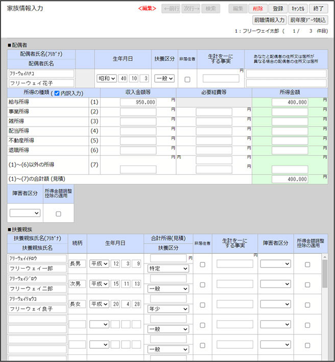Toggle the 内訳入力 checkbox
Image resolution: width=335 pixels, height=362 pixels.
click(x=56, y=93)
